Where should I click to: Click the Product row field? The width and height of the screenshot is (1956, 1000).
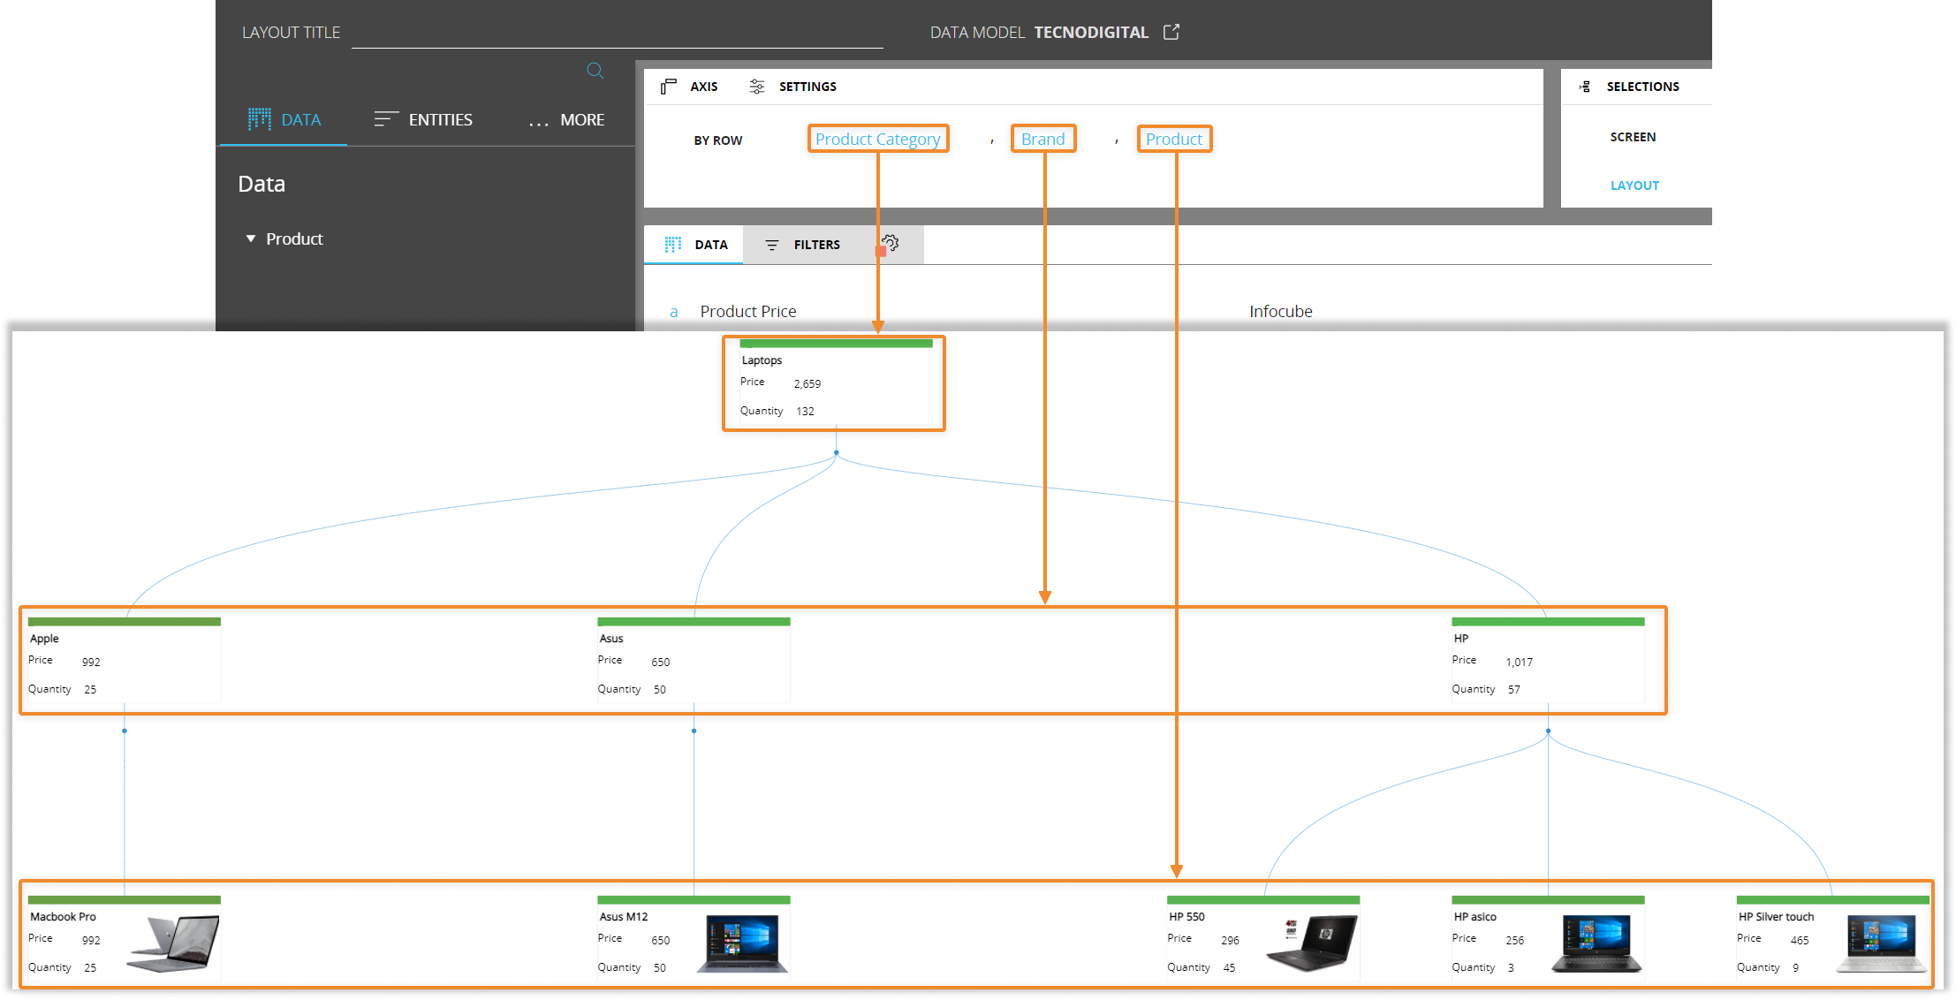point(1173,139)
